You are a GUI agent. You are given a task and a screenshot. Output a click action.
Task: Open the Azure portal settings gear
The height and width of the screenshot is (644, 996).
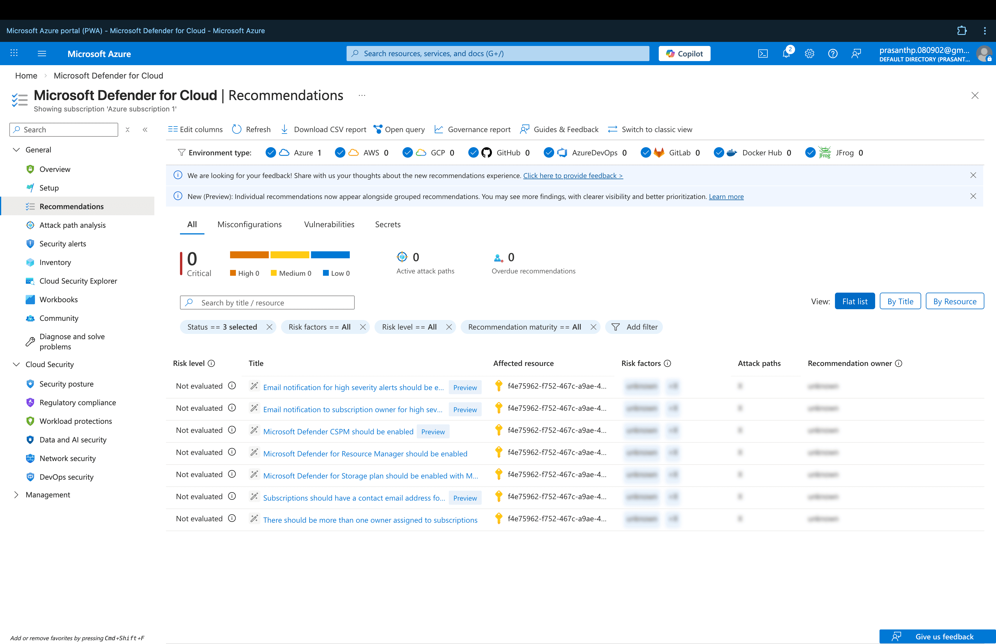point(809,53)
